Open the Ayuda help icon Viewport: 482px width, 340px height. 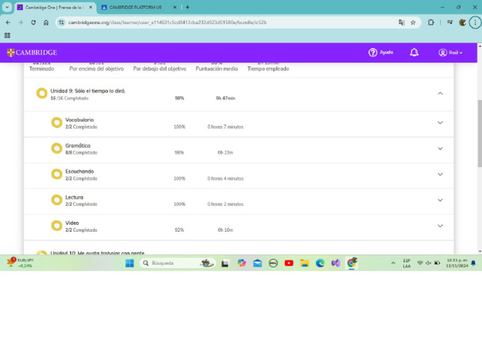(x=373, y=53)
